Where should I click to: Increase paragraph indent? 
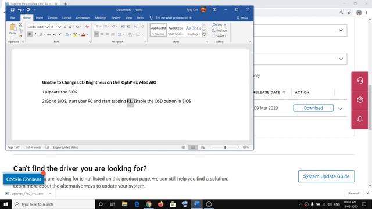(128, 27)
